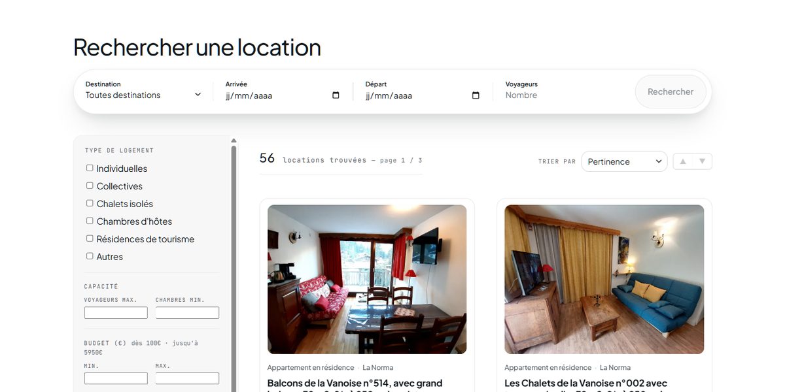
Task: Sort descending with the down arrow
Action: point(702,161)
